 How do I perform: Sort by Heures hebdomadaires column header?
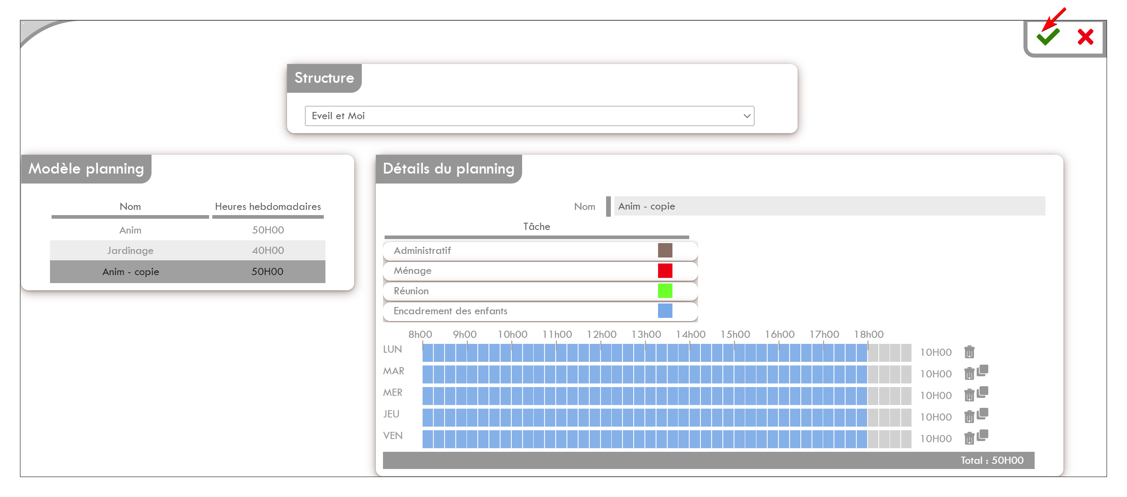[x=268, y=206]
